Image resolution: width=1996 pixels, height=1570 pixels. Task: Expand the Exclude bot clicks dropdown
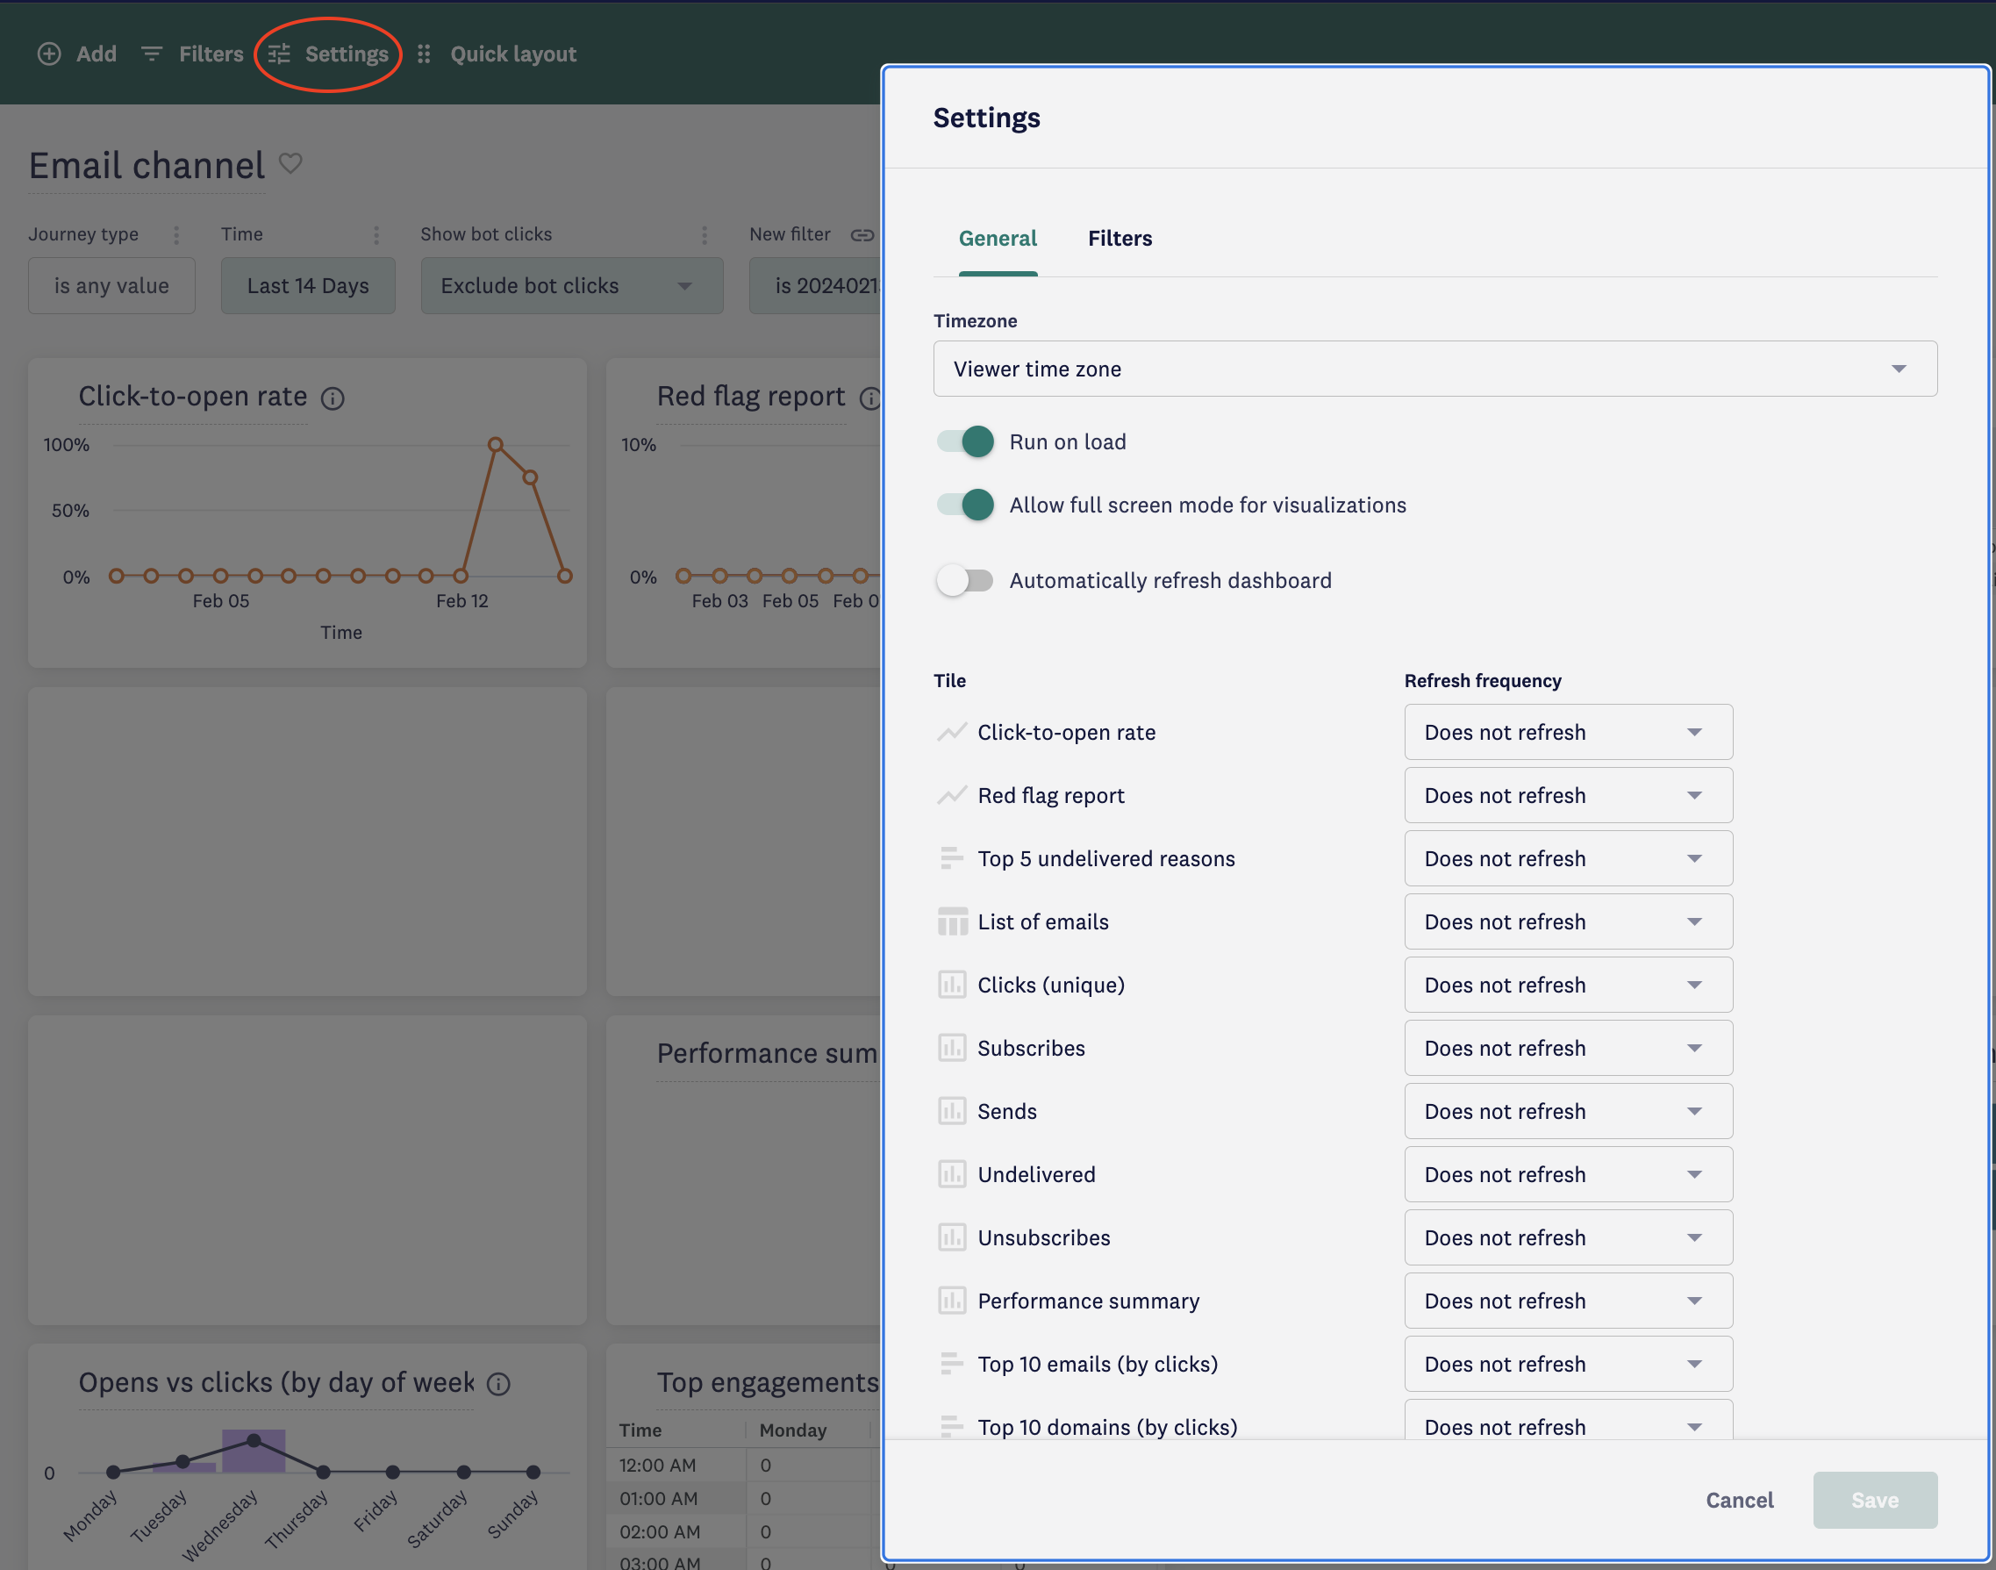click(683, 286)
